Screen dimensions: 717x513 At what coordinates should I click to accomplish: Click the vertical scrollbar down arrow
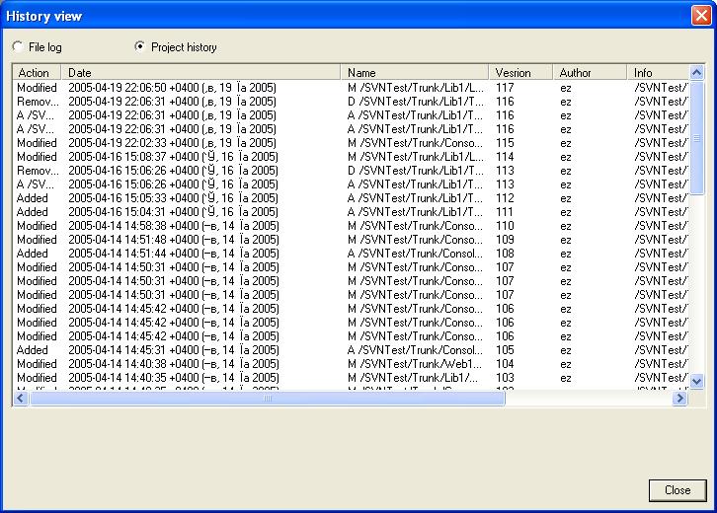[695, 381]
